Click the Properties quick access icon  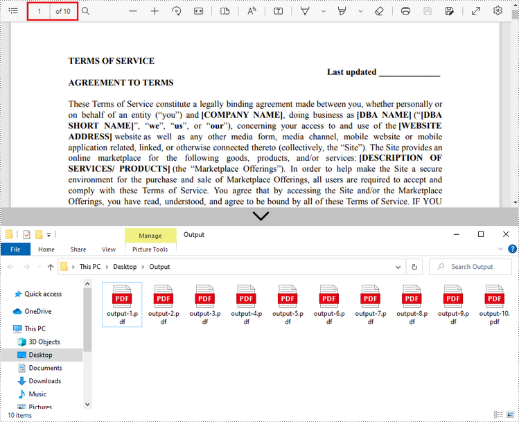click(27, 235)
